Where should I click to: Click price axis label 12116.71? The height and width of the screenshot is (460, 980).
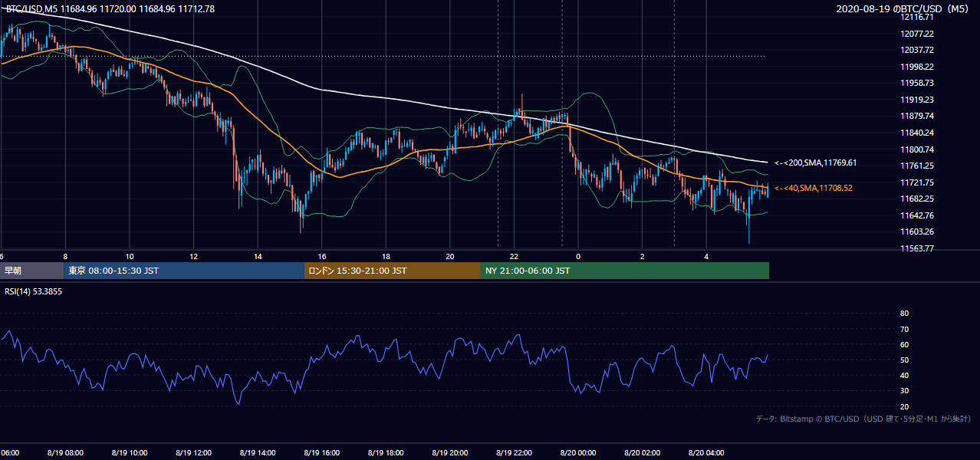[917, 17]
